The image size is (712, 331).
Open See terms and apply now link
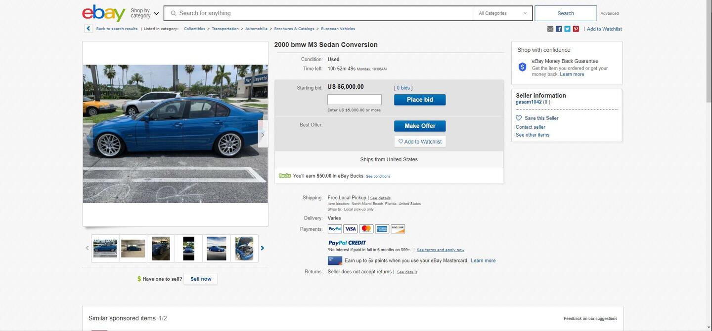(441, 250)
